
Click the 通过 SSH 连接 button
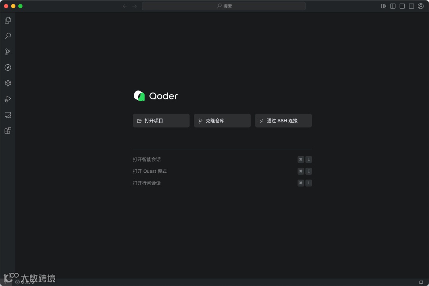click(x=284, y=120)
